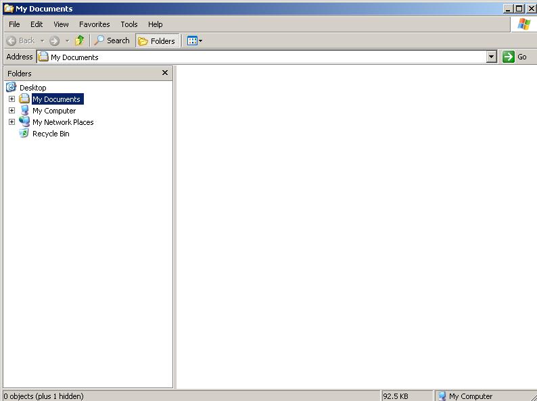The width and height of the screenshot is (537, 401).
Task: Close the Folders pane
Action: [165, 73]
